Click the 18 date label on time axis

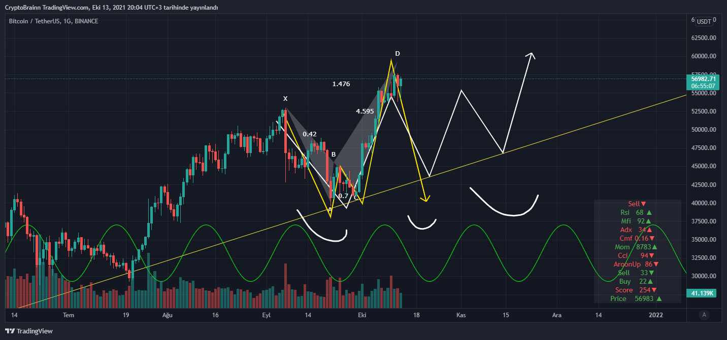point(416,315)
